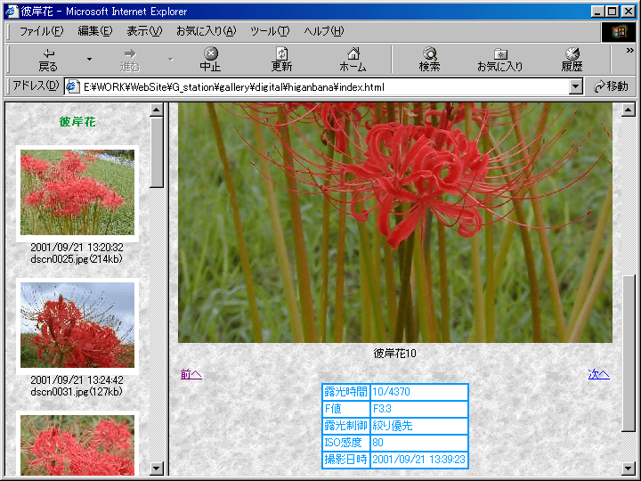Click the large 彼岸花10 photo
The image size is (641, 481).
pos(395,223)
